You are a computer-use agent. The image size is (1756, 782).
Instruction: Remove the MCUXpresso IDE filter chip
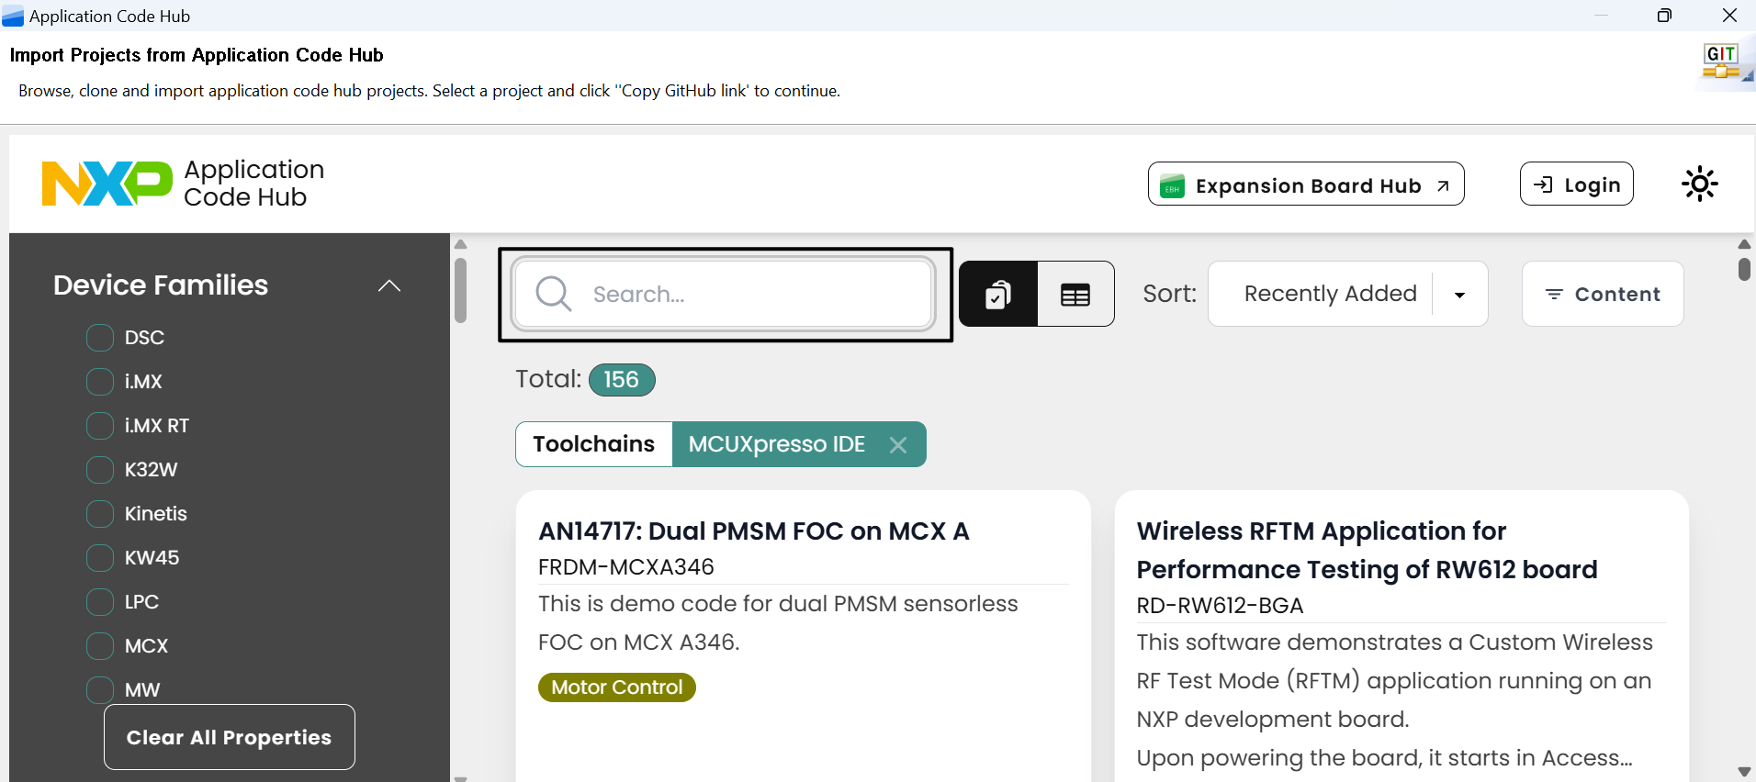coord(898,445)
